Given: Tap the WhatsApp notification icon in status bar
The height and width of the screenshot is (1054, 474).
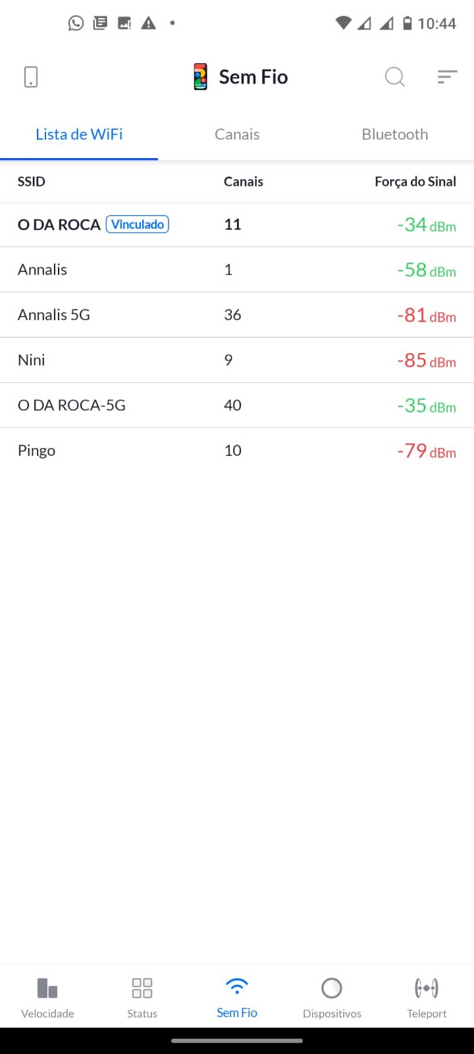Looking at the screenshot, I should click(76, 24).
